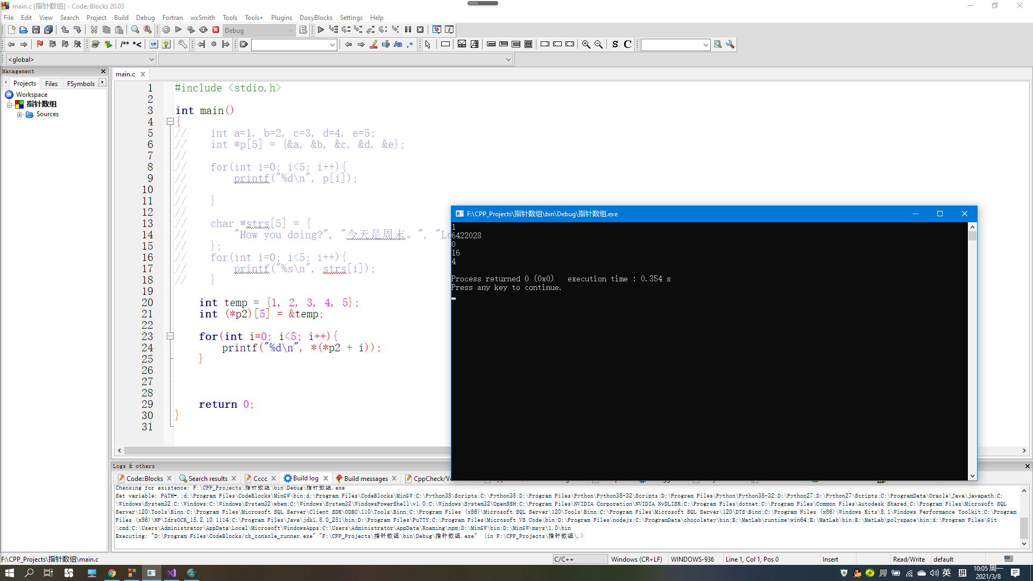This screenshot has width=1033, height=581.
Task: Start debugging with the Debug/Continue icon
Action: click(321, 30)
